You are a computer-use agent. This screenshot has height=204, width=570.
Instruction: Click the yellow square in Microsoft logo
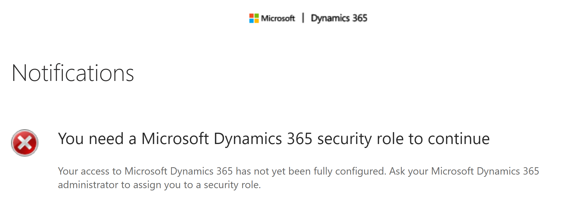click(256, 21)
